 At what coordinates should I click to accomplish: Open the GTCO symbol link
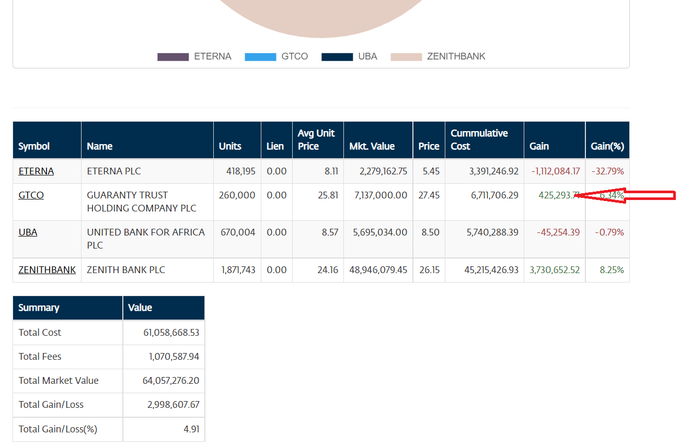tap(31, 195)
